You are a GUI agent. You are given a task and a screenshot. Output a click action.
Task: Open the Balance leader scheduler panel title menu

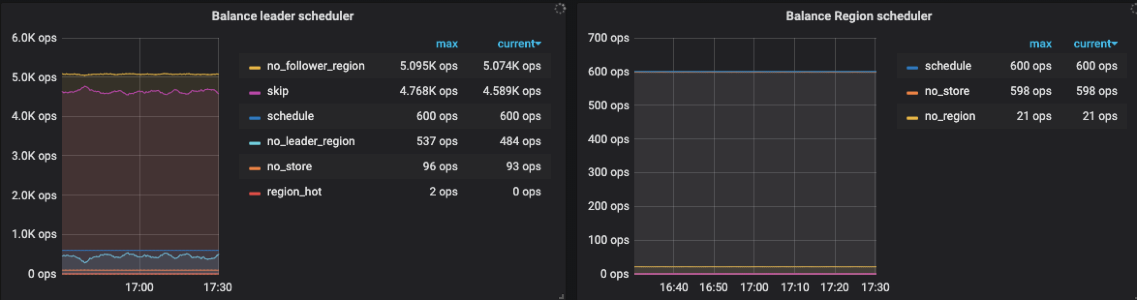tap(282, 16)
